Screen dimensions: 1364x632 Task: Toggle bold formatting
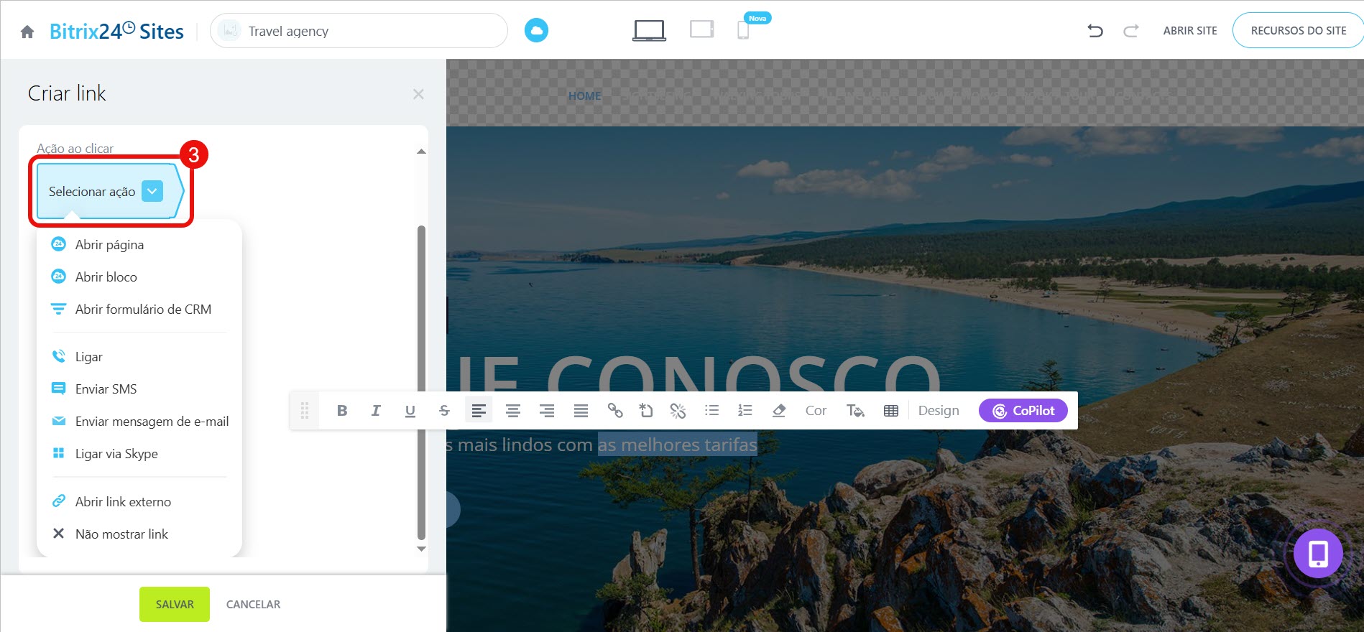(342, 411)
